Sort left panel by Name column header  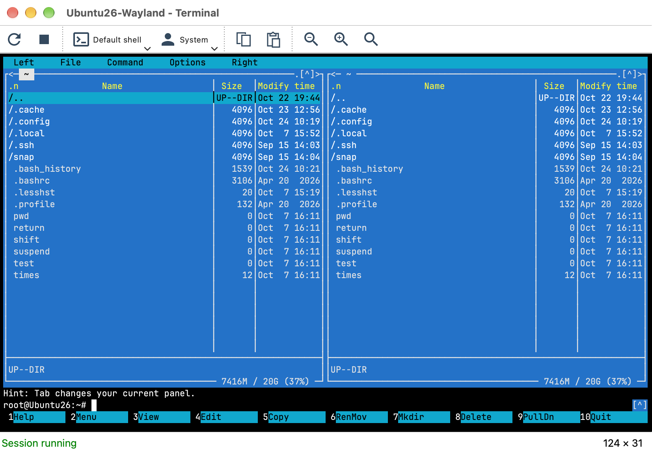(x=112, y=86)
